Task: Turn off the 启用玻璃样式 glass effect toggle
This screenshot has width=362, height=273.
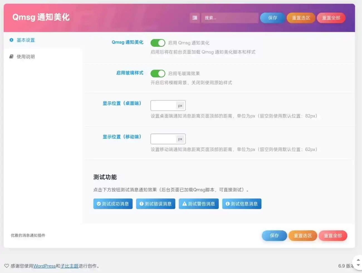Action: [x=158, y=73]
